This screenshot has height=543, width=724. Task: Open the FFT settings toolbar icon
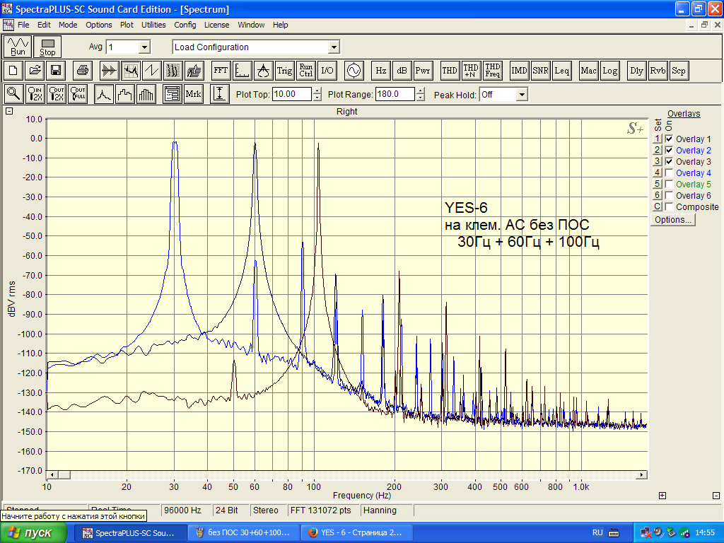pyautogui.click(x=221, y=71)
